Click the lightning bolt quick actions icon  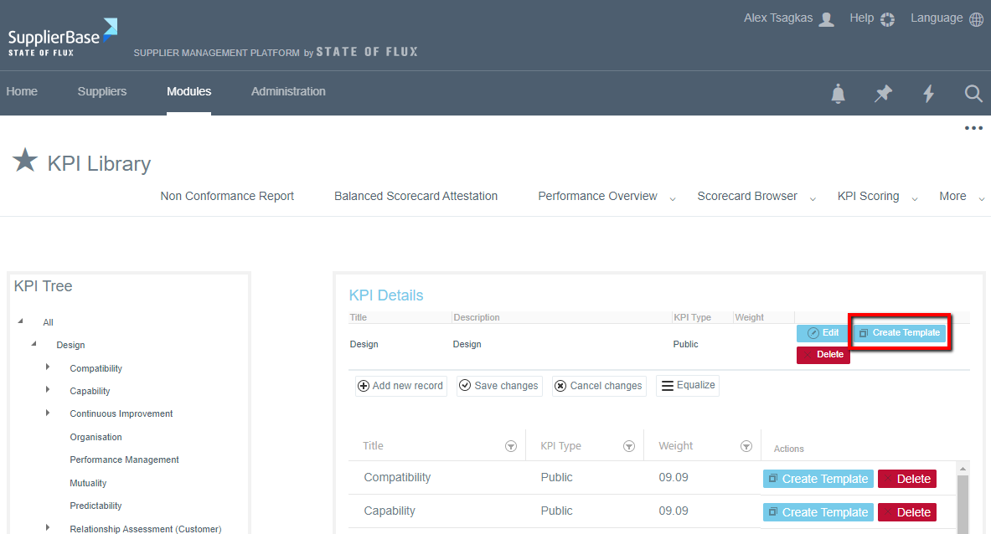click(928, 94)
